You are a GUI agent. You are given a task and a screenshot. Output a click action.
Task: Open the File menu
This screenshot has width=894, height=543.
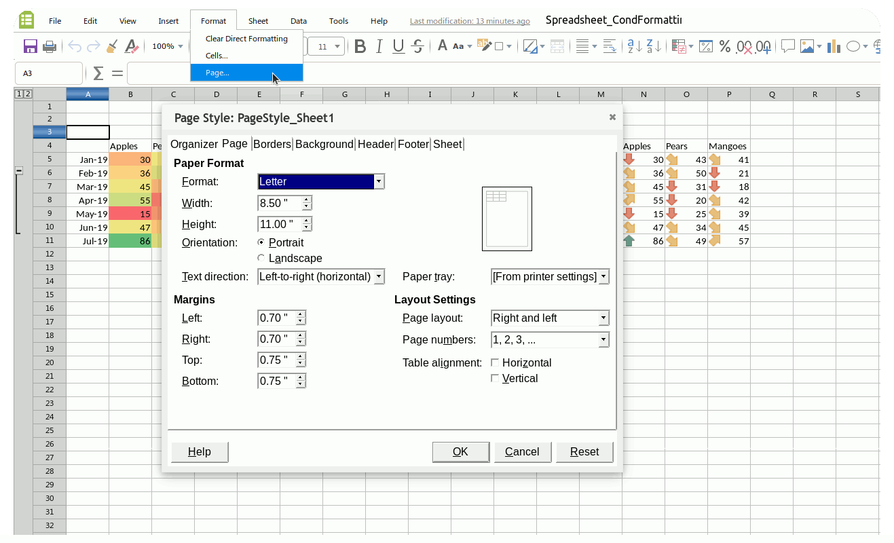click(55, 21)
